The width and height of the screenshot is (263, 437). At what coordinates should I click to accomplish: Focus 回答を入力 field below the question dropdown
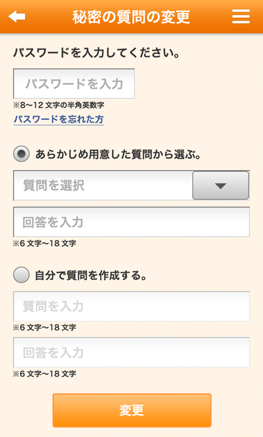(x=131, y=222)
